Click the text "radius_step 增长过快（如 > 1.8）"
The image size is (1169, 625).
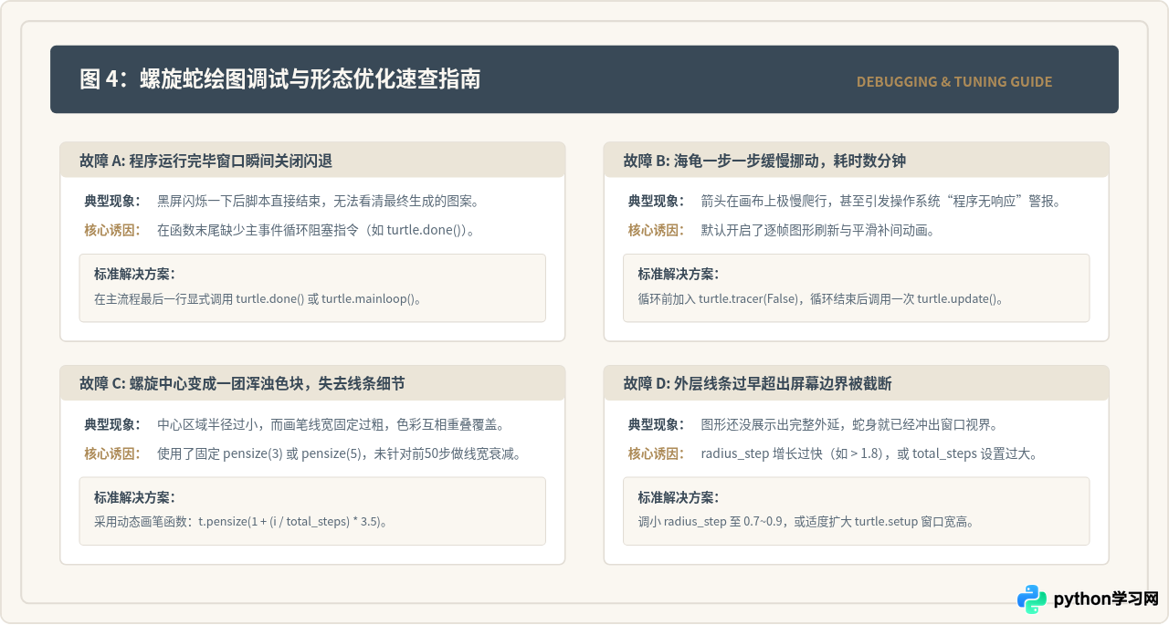tap(793, 453)
